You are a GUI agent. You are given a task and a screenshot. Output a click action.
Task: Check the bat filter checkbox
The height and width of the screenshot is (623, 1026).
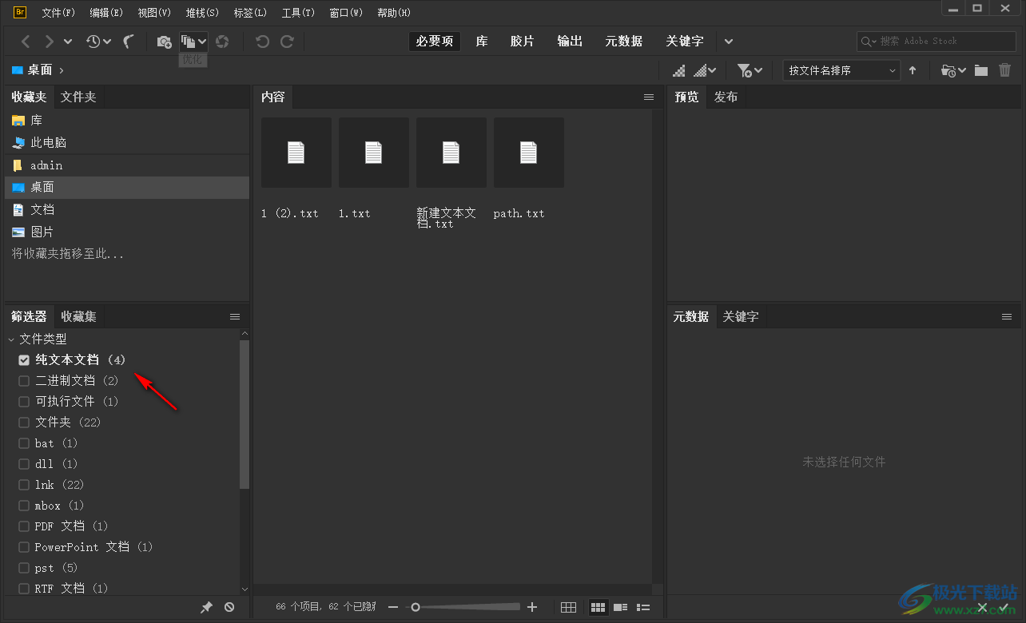[x=24, y=442]
